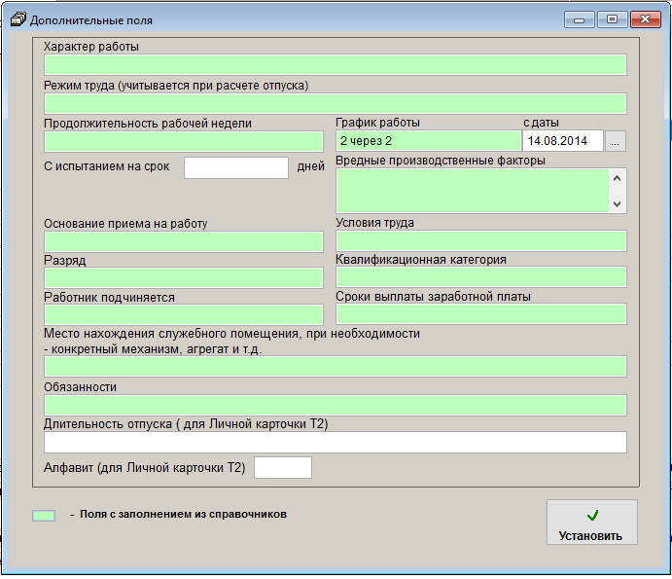Click the Длительность отпуска white field

pos(335,443)
